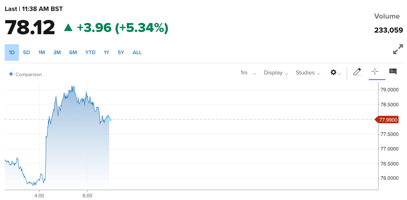This screenshot has width=407, height=200.
Task: Select the 1D time range tab
Action: (x=12, y=52)
